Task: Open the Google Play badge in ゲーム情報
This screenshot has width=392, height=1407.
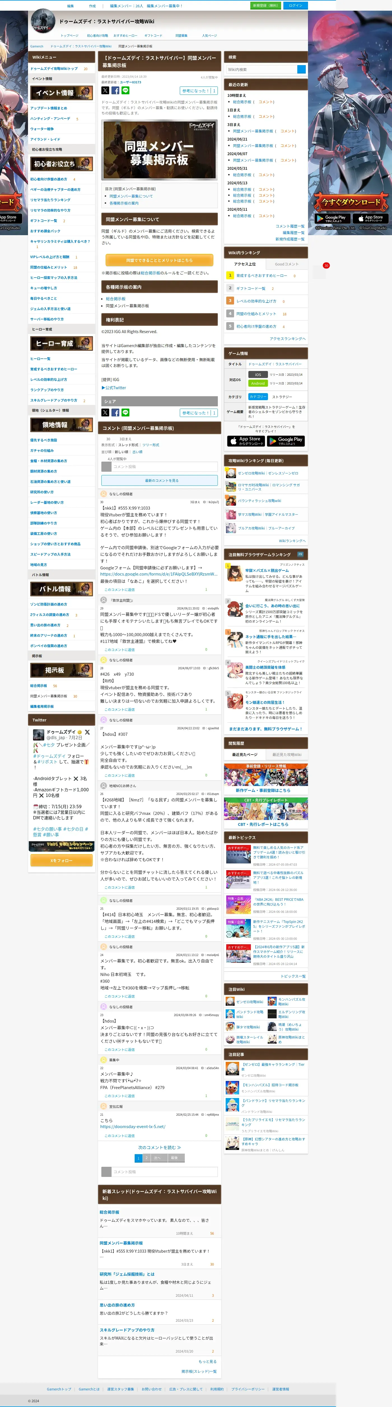Action: tap(286, 441)
